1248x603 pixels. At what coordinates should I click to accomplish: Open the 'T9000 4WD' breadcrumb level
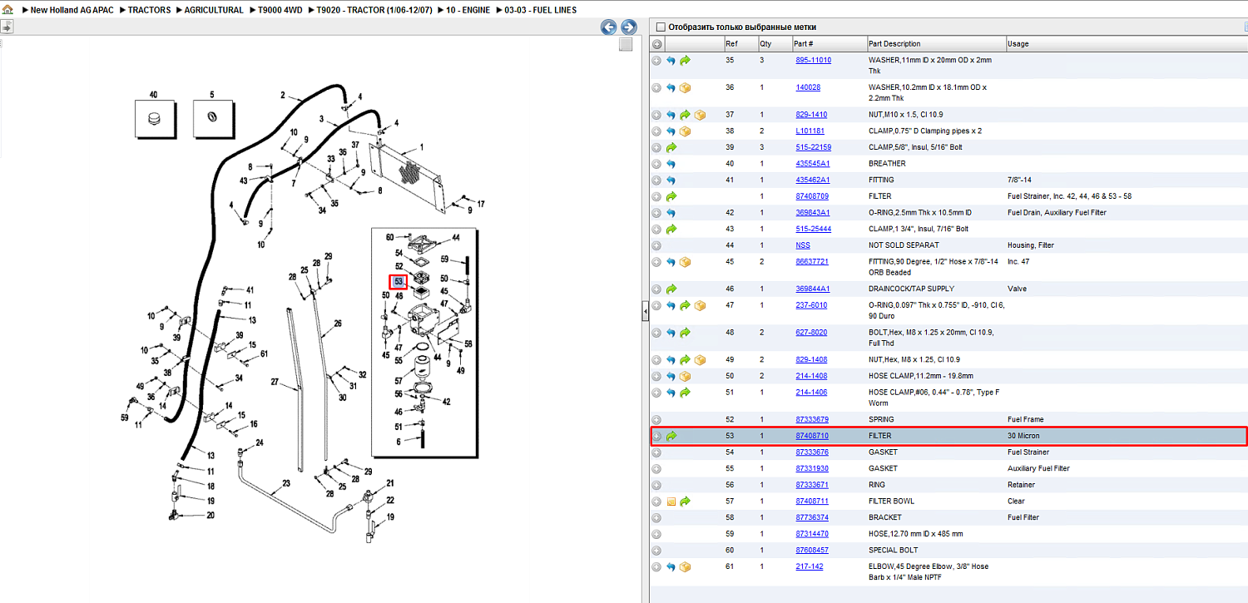point(280,10)
